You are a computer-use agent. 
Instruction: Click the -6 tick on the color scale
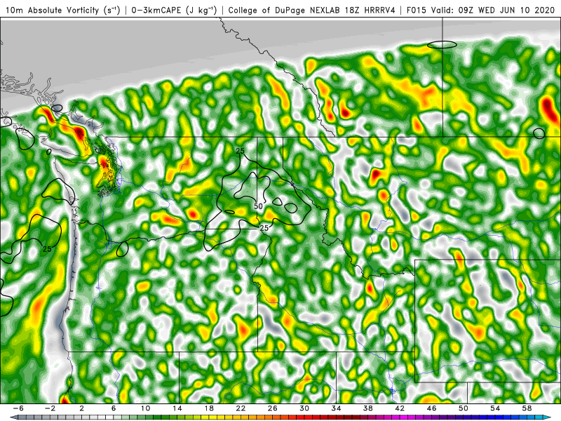18,408
